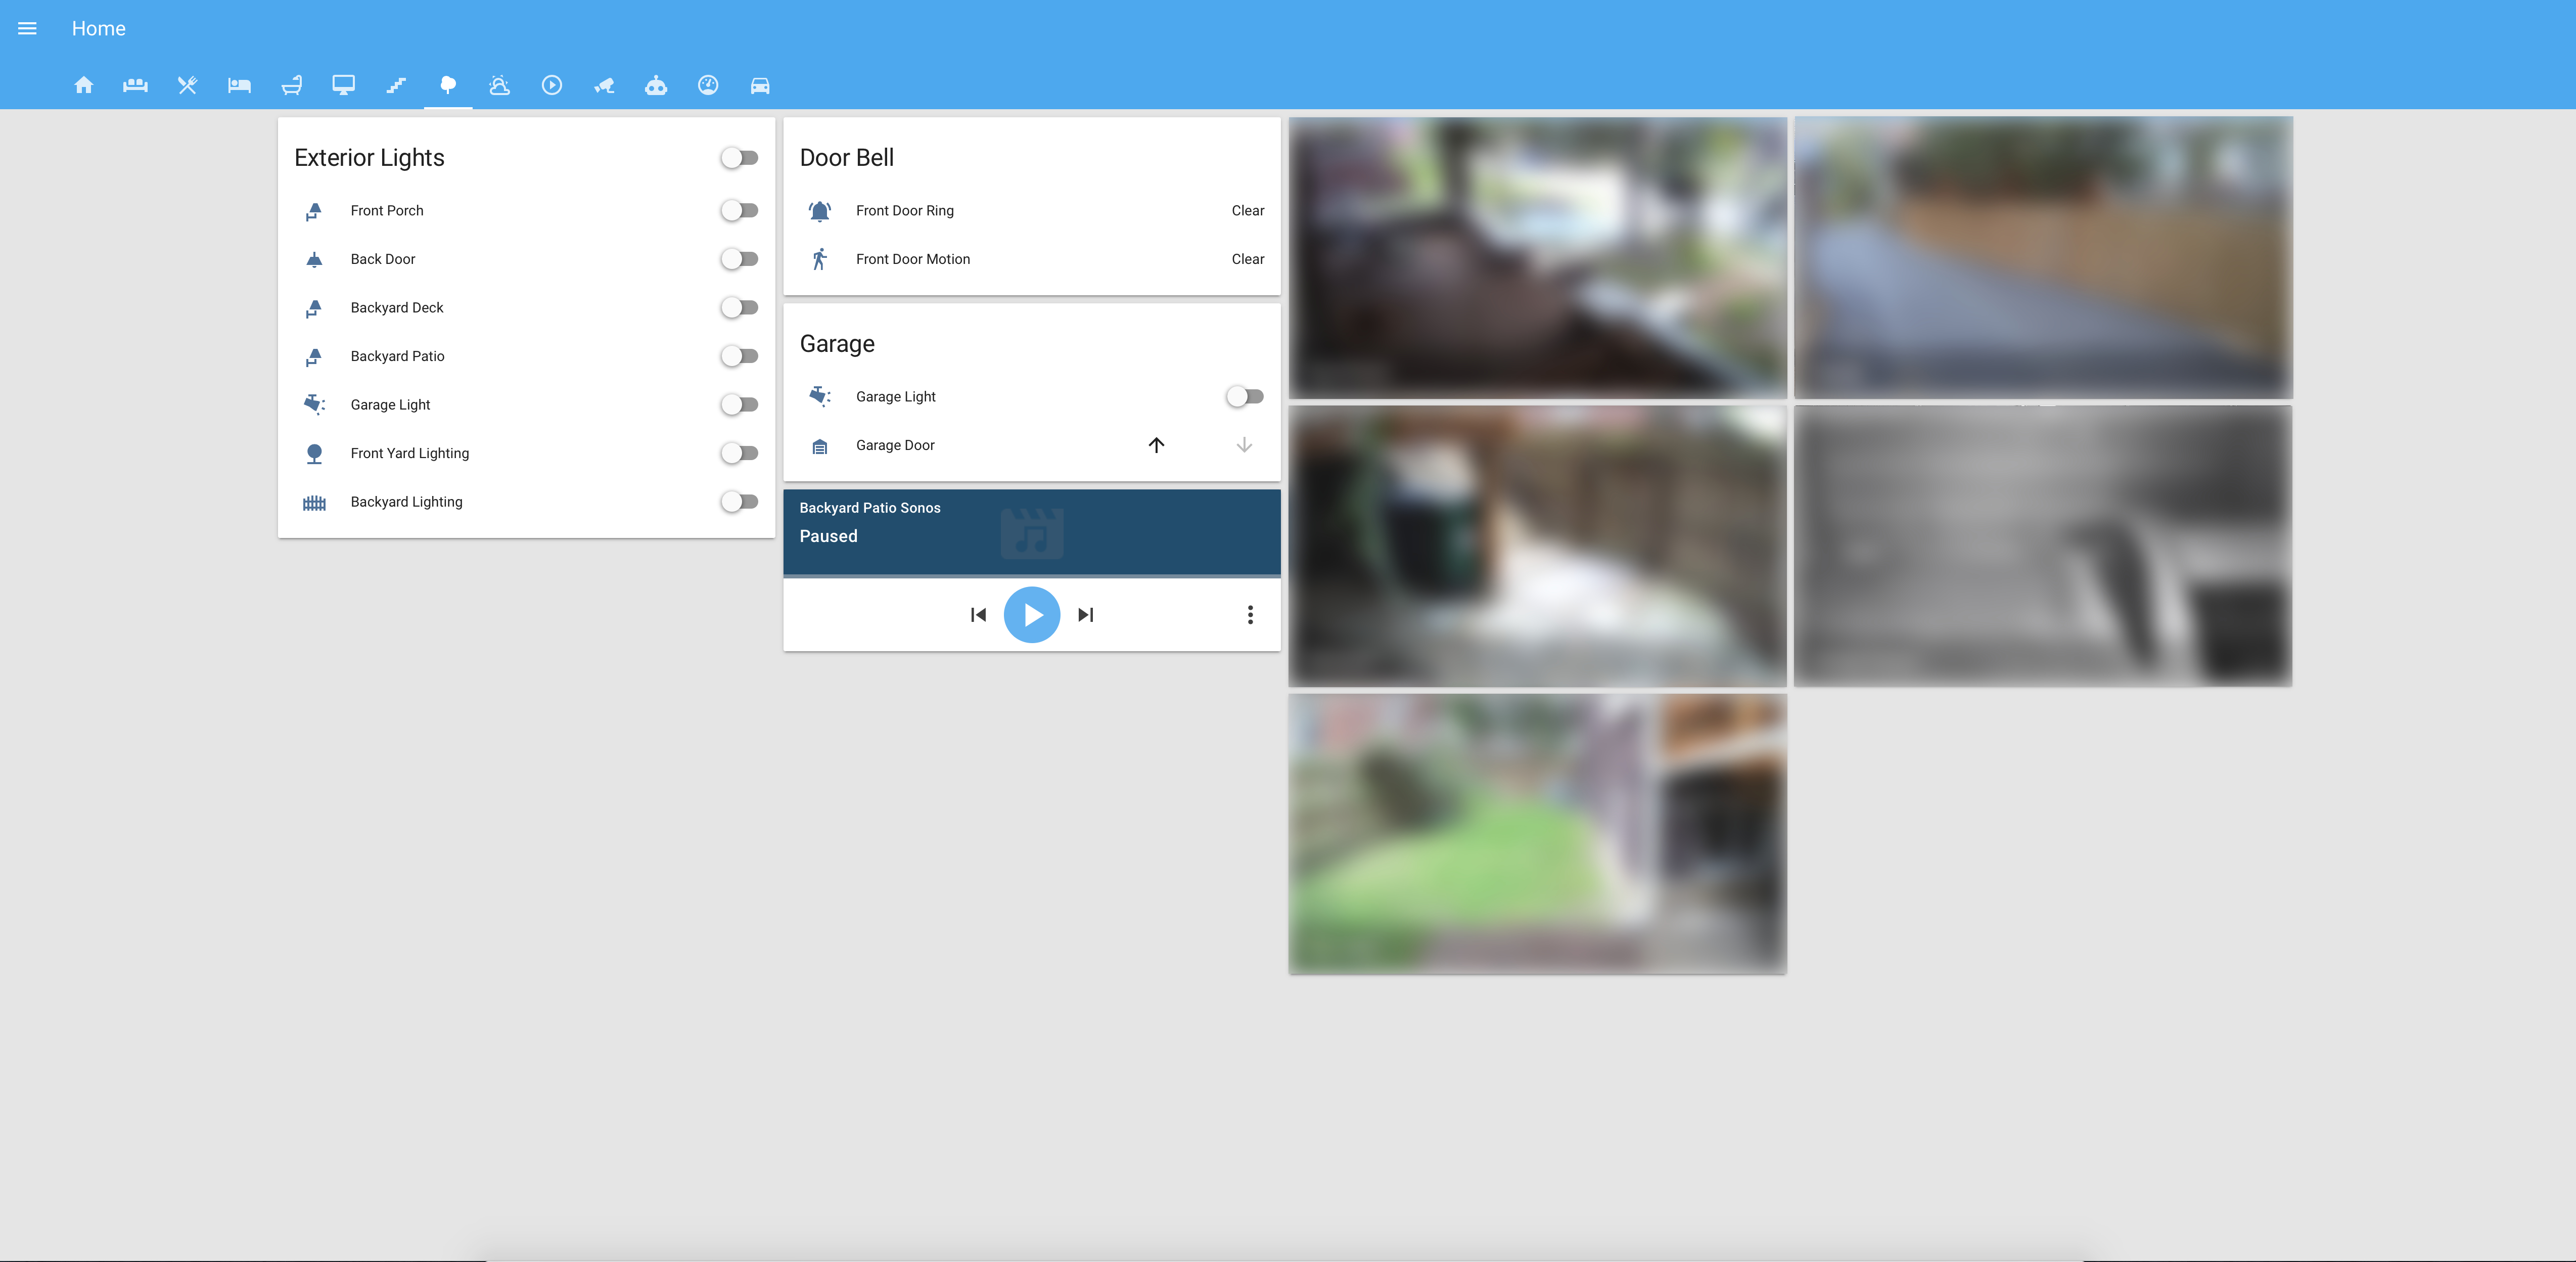
Task: Open the green lawn camera thumbnail
Action: tap(1537, 833)
